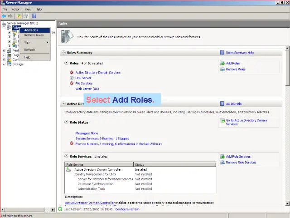Image resolution: width=290 pixels, height=218 pixels.
Task: Open the Active Directory Domain Services role link
Action: pyautogui.click(x=98, y=73)
